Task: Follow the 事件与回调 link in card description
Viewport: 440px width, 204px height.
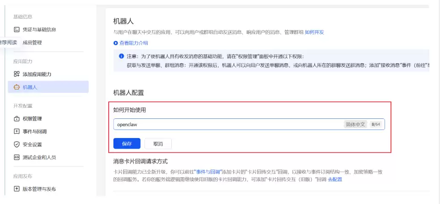Action: coord(208,172)
